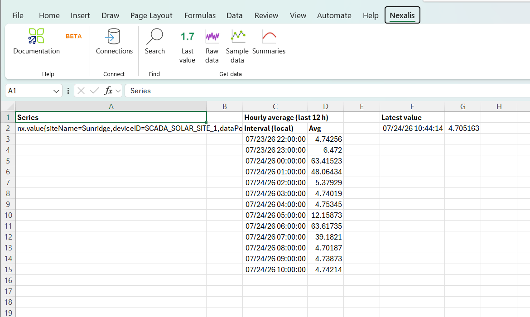Select cell 07/23/26 22:00:00
This screenshot has width=530, height=317.
click(x=275, y=139)
